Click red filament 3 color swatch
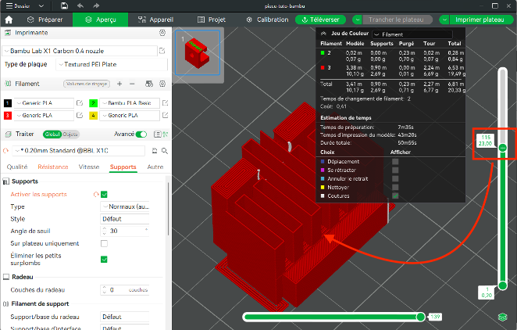Screen dimensions: 517x330 [8, 116]
